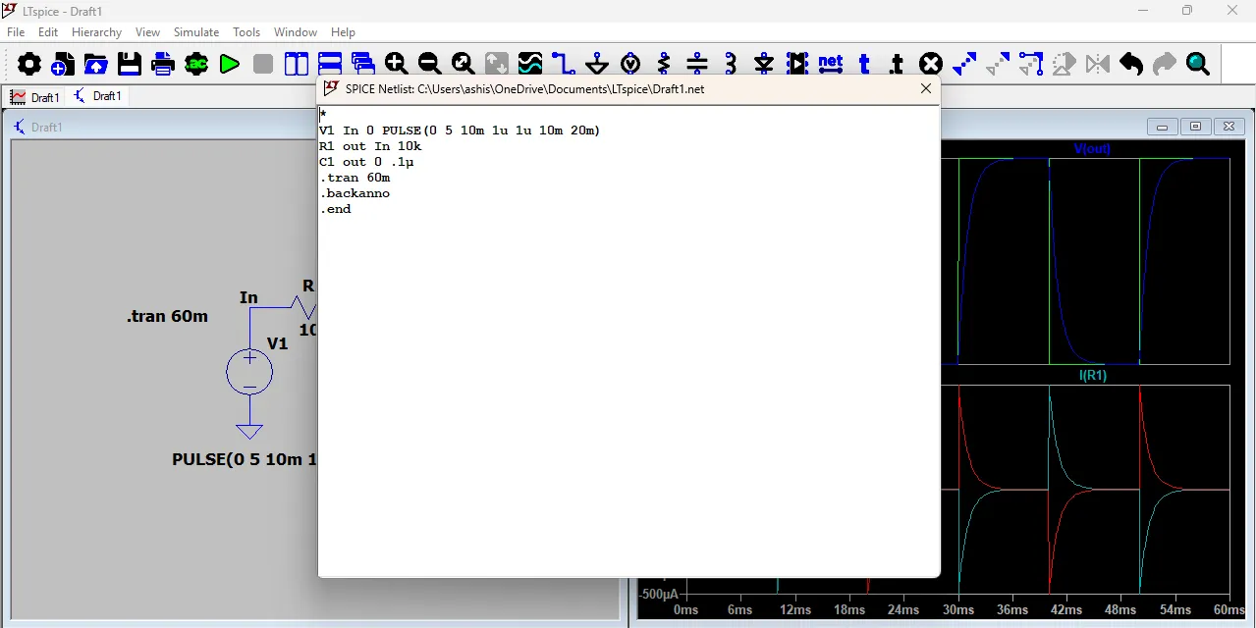The height and width of the screenshot is (628, 1256).
Task: Click the grayed paste between schematics icon
Action: [998, 64]
